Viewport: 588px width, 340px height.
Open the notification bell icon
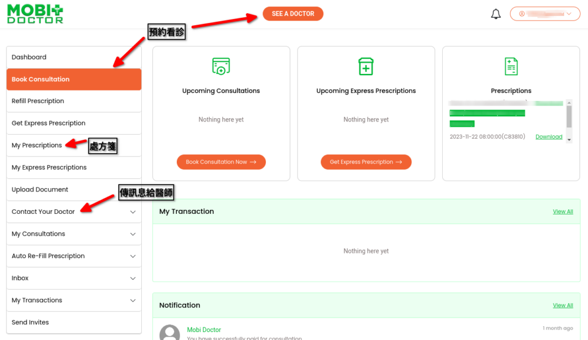click(496, 14)
